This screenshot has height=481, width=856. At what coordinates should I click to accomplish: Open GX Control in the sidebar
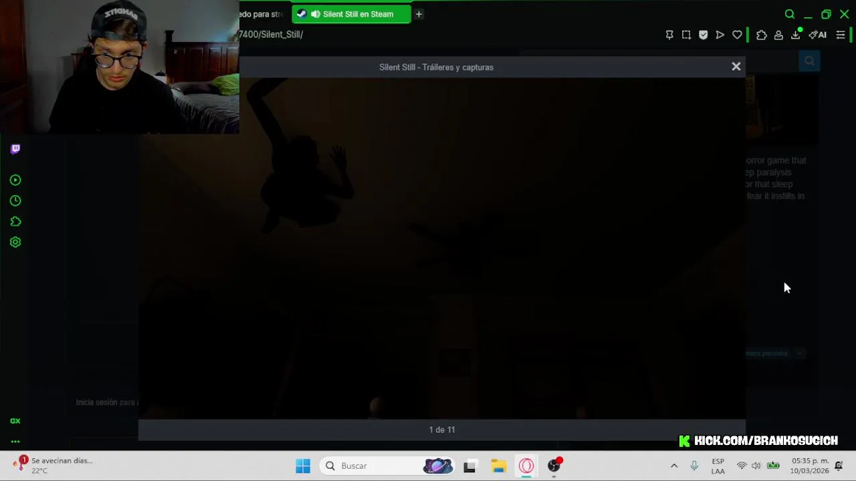click(x=15, y=421)
